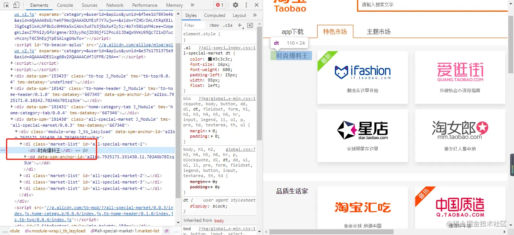The height and width of the screenshot is (235, 514).
Task: Switch to the Sources tab
Action: [x=90, y=5]
